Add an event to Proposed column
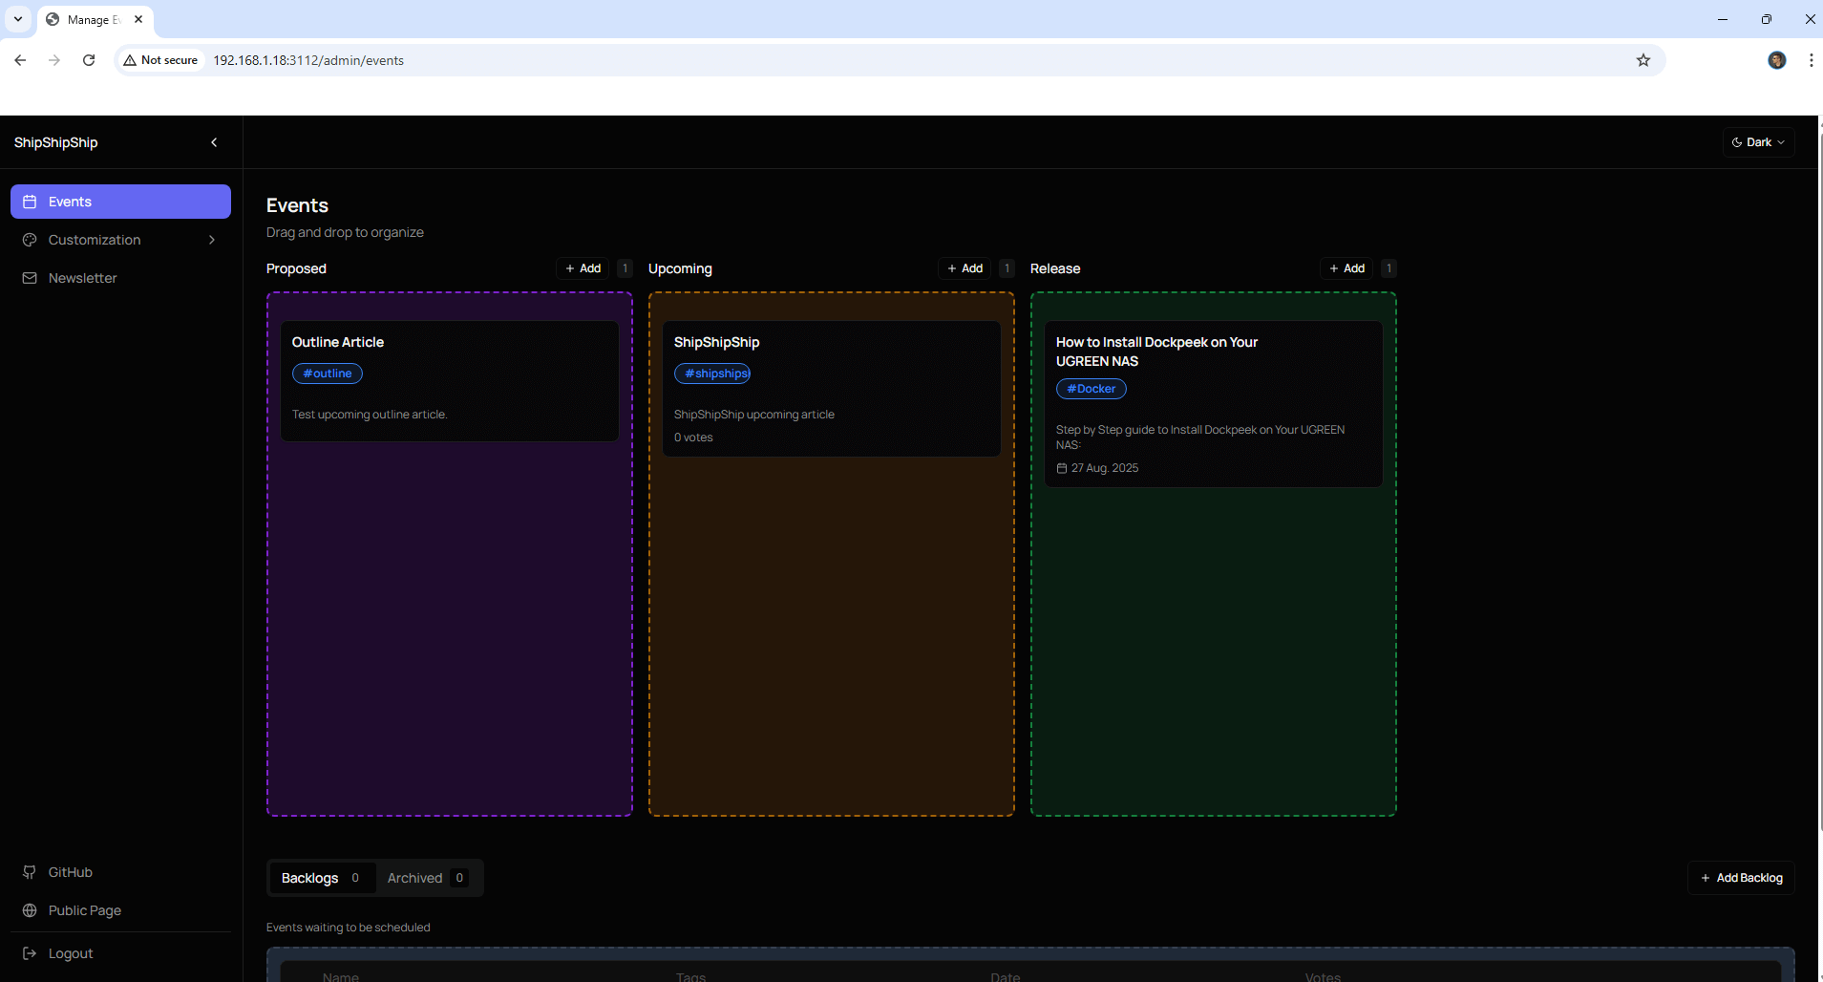This screenshot has width=1823, height=982. pos(583,268)
